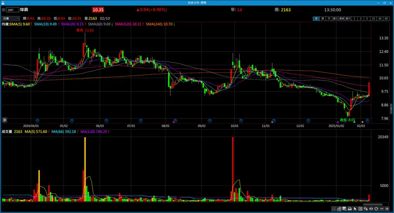Select the 日 daily period tab
The height and width of the screenshot is (213, 394).
click(x=316, y=19)
